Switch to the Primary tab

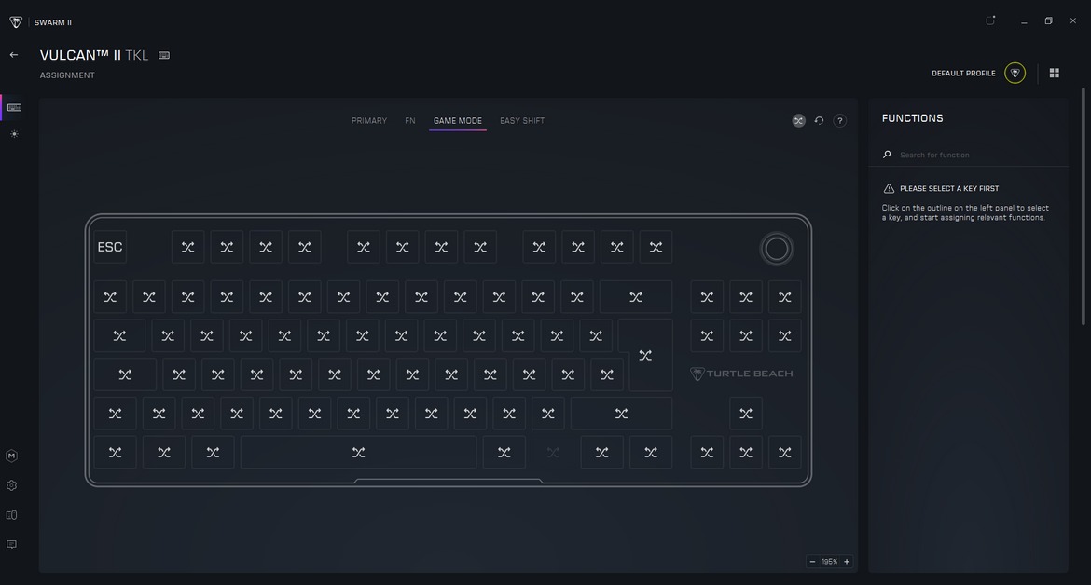(369, 121)
